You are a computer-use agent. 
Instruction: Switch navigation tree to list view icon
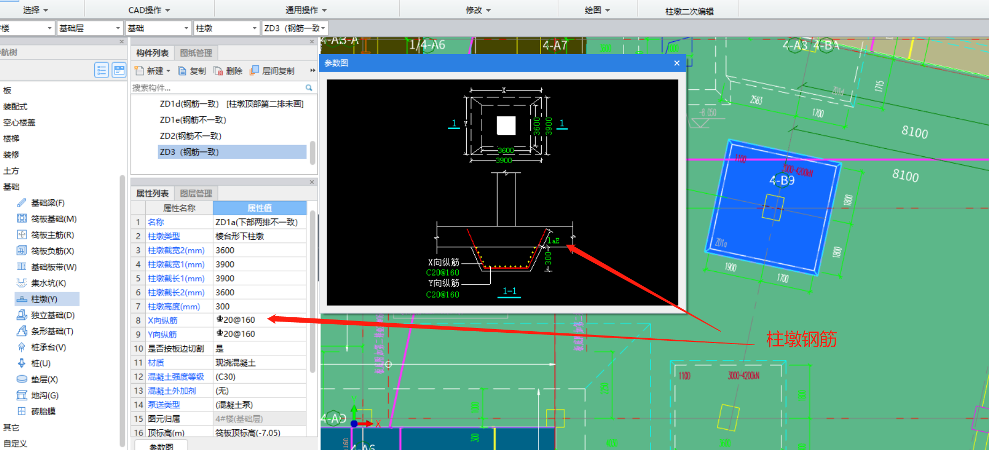click(x=102, y=70)
